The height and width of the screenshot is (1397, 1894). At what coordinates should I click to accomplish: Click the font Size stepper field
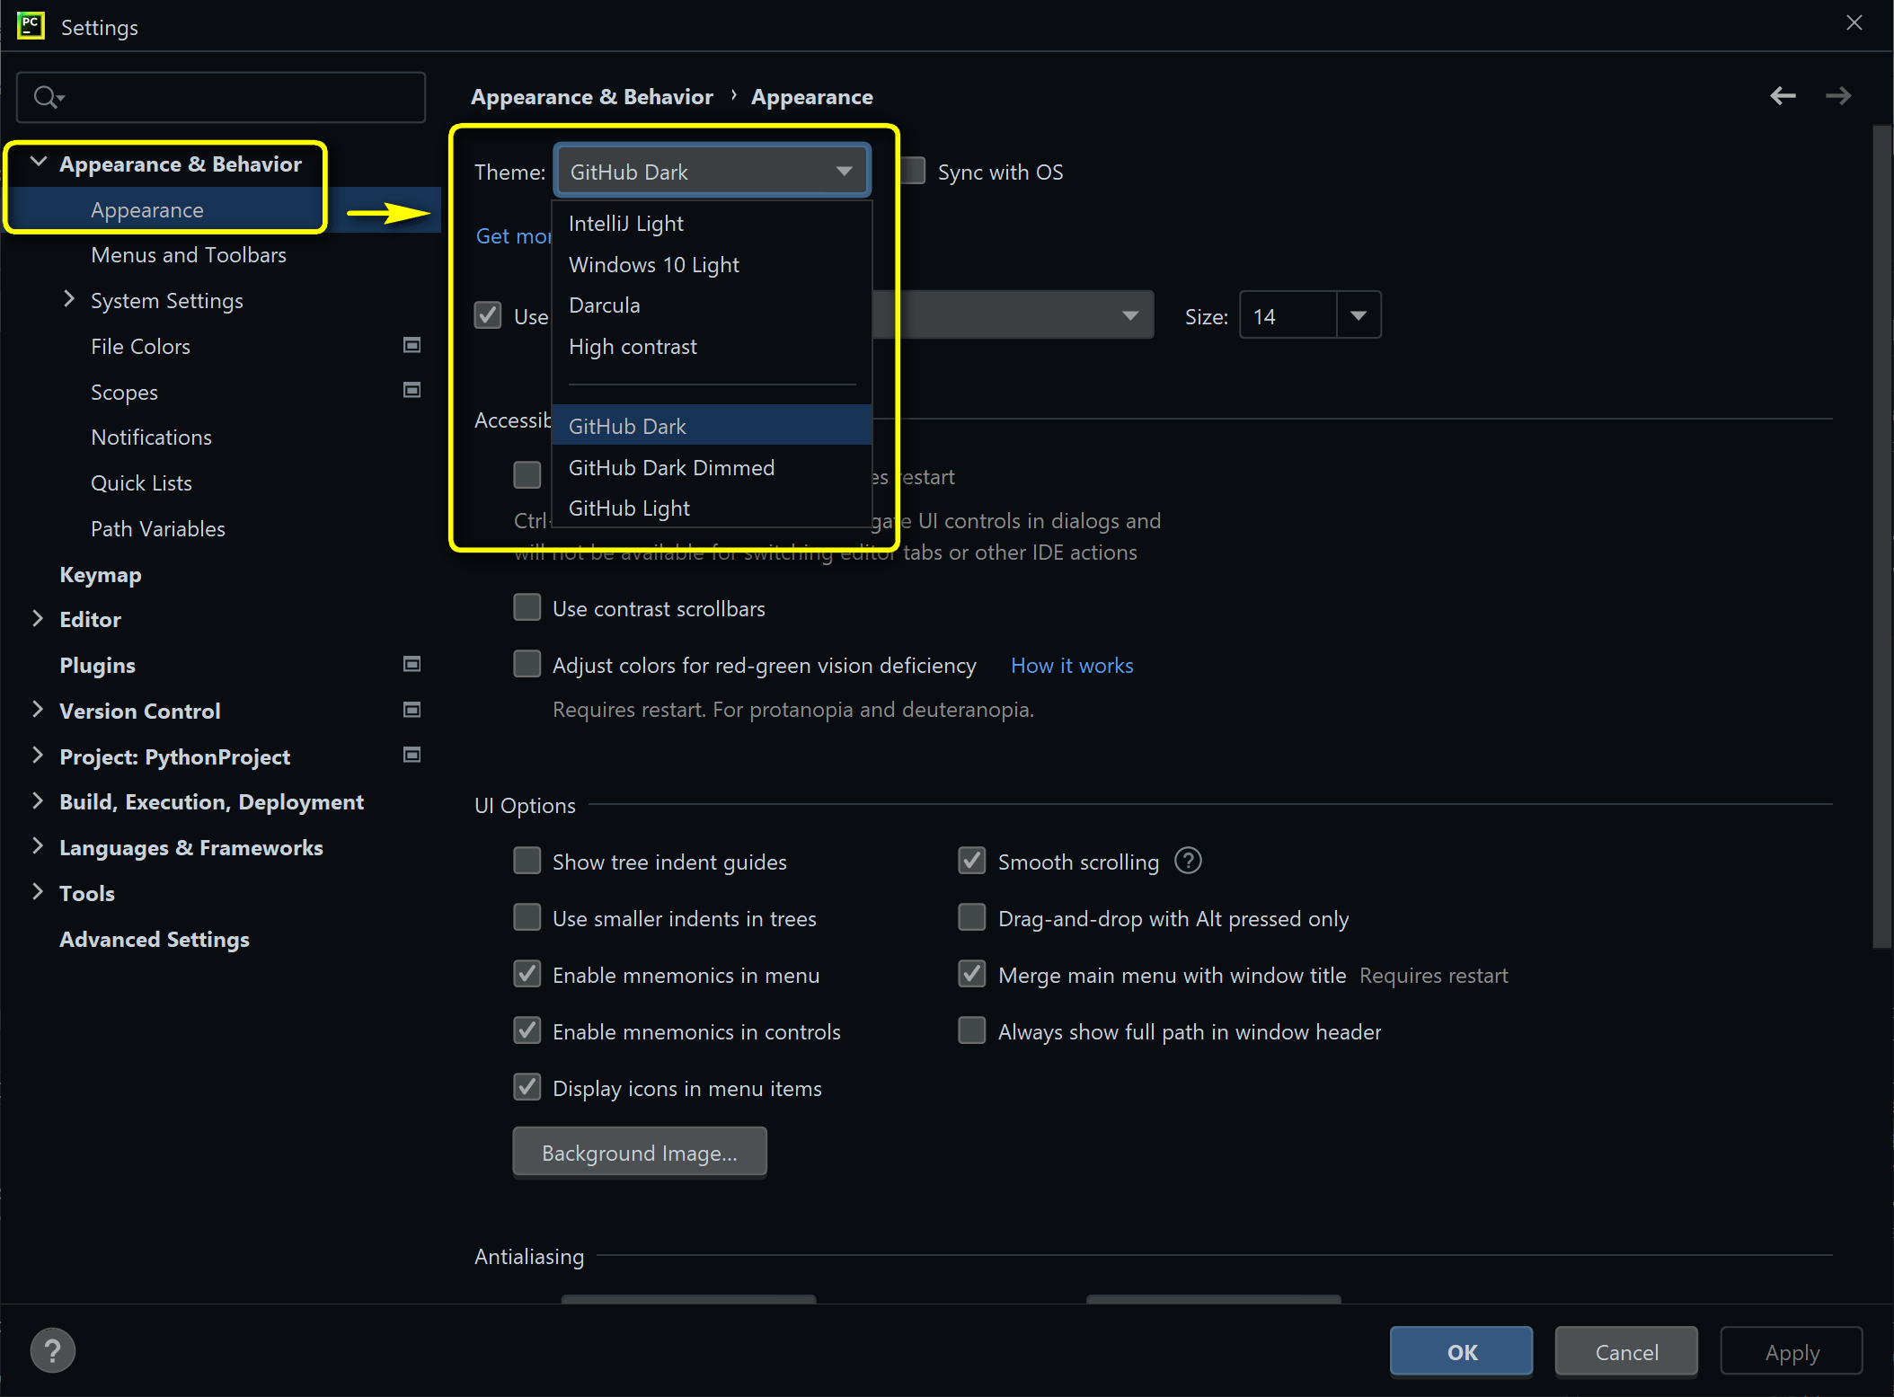(1287, 316)
